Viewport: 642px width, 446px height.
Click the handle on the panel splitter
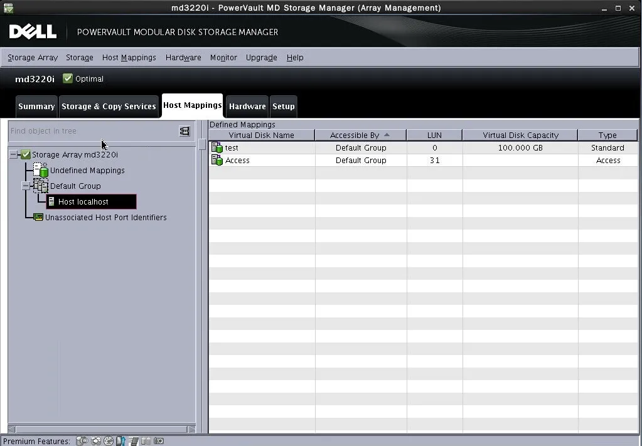tap(202, 144)
